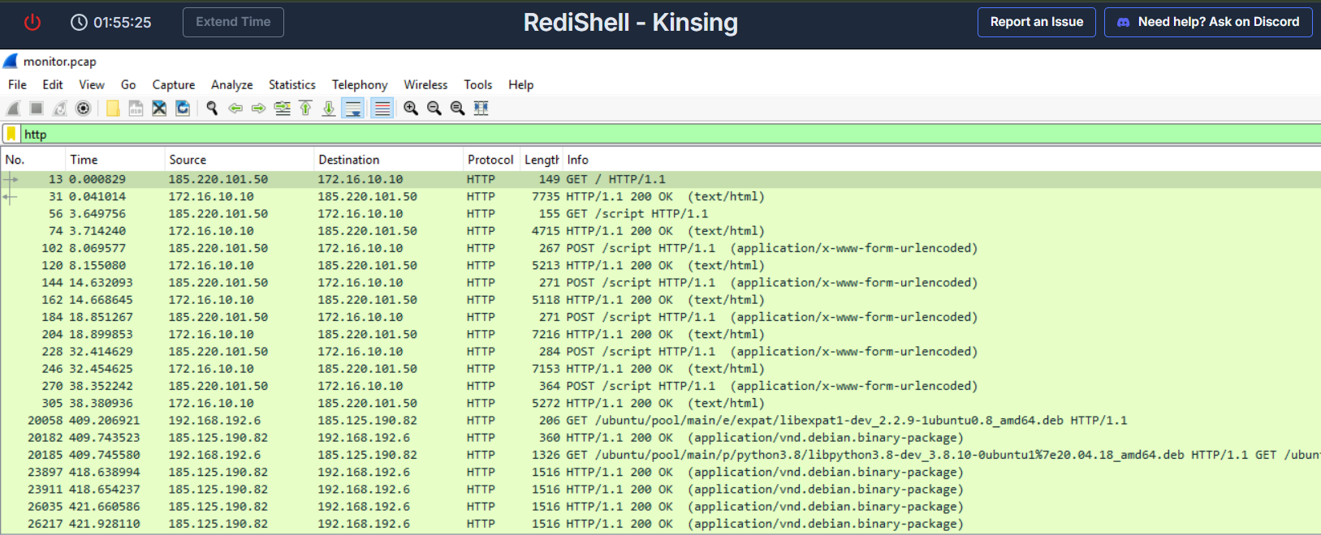1321x535 pixels.
Task: Open the Tools menu
Action: click(478, 84)
